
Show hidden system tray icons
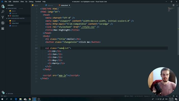[156, 99]
